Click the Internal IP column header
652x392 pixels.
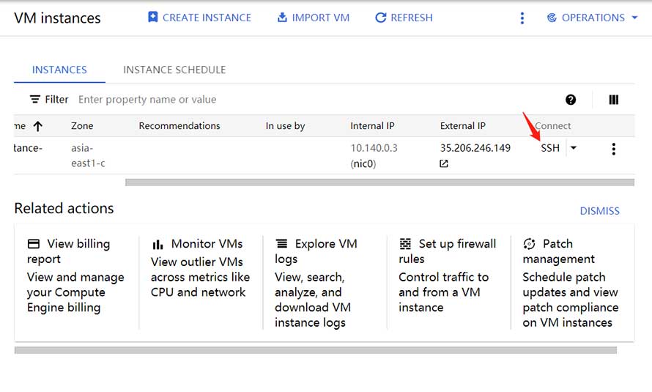372,126
